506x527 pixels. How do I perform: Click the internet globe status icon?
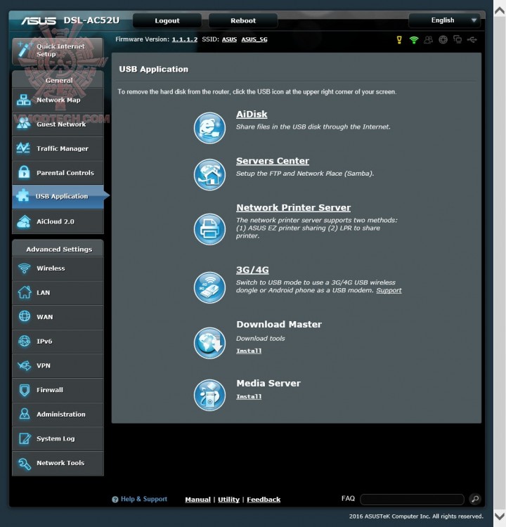tap(443, 39)
